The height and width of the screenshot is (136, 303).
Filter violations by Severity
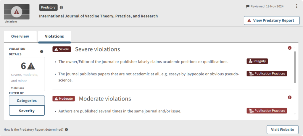27,111
